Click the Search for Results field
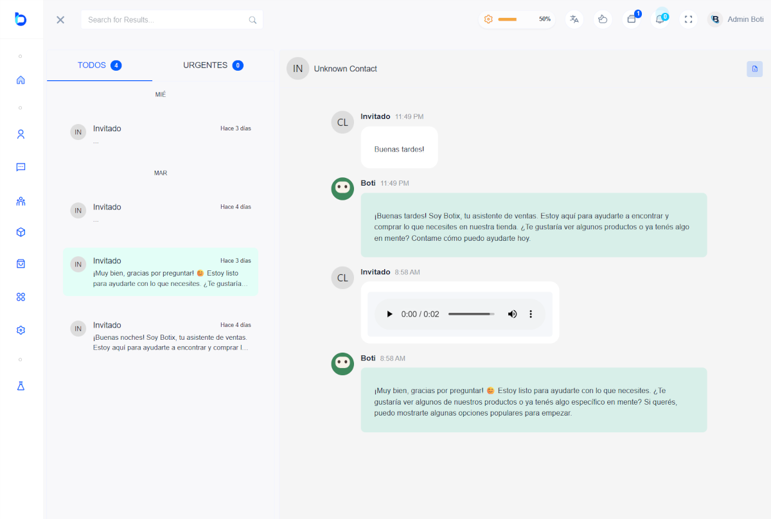Image resolution: width=771 pixels, height=519 pixels. pos(167,20)
